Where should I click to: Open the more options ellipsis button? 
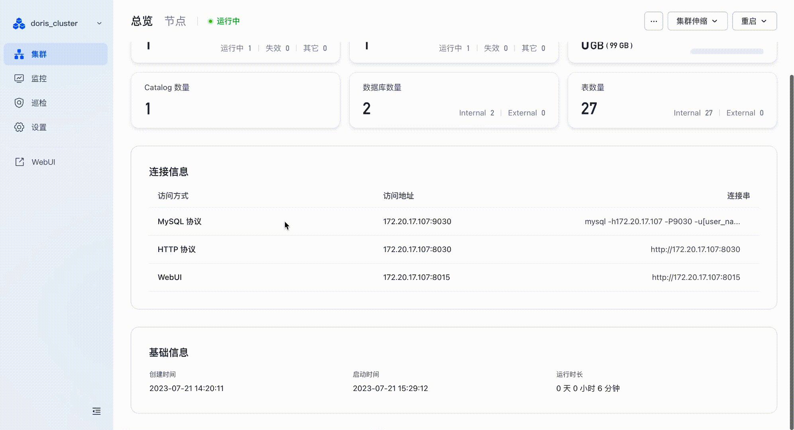(654, 21)
